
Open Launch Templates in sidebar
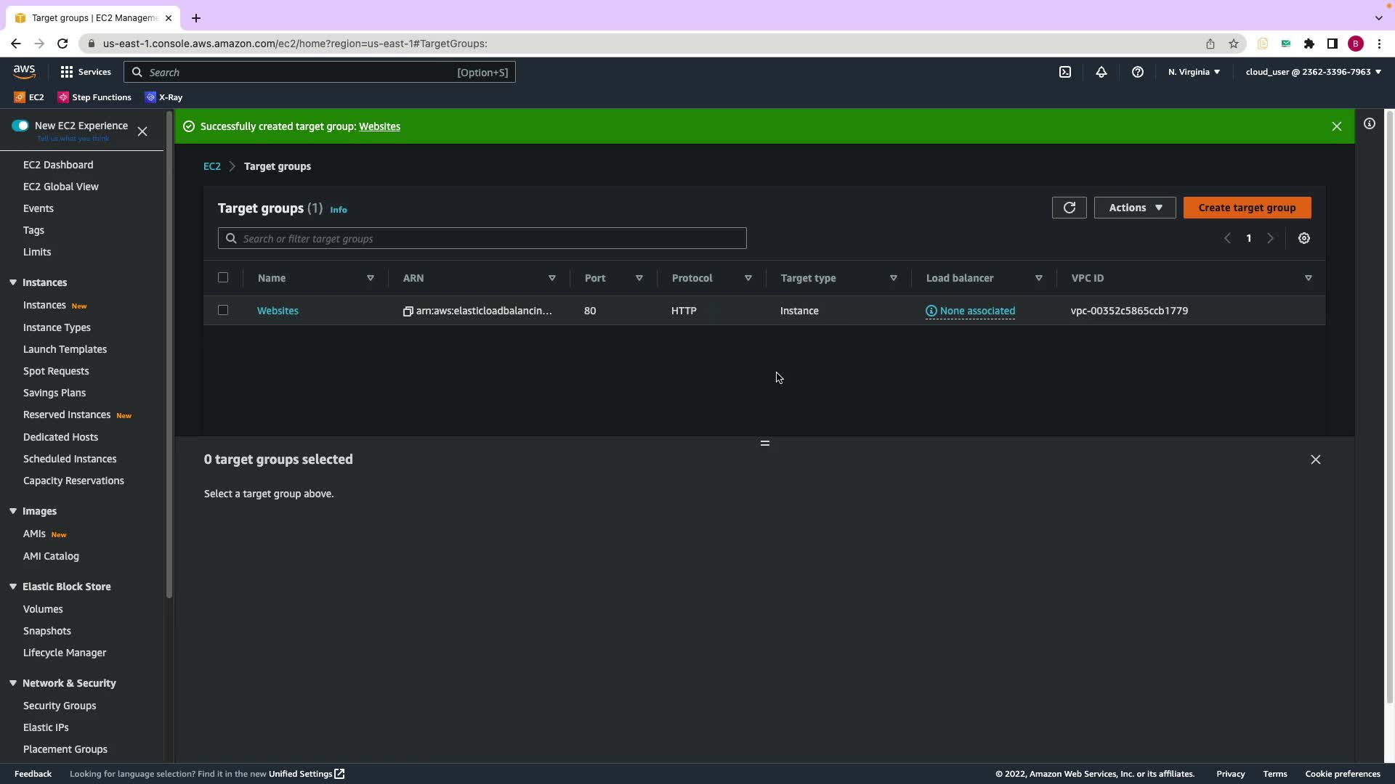(65, 349)
